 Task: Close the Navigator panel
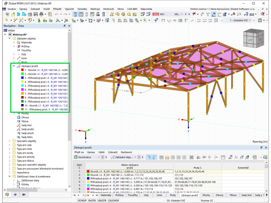pyautogui.click(x=69, y=26)
